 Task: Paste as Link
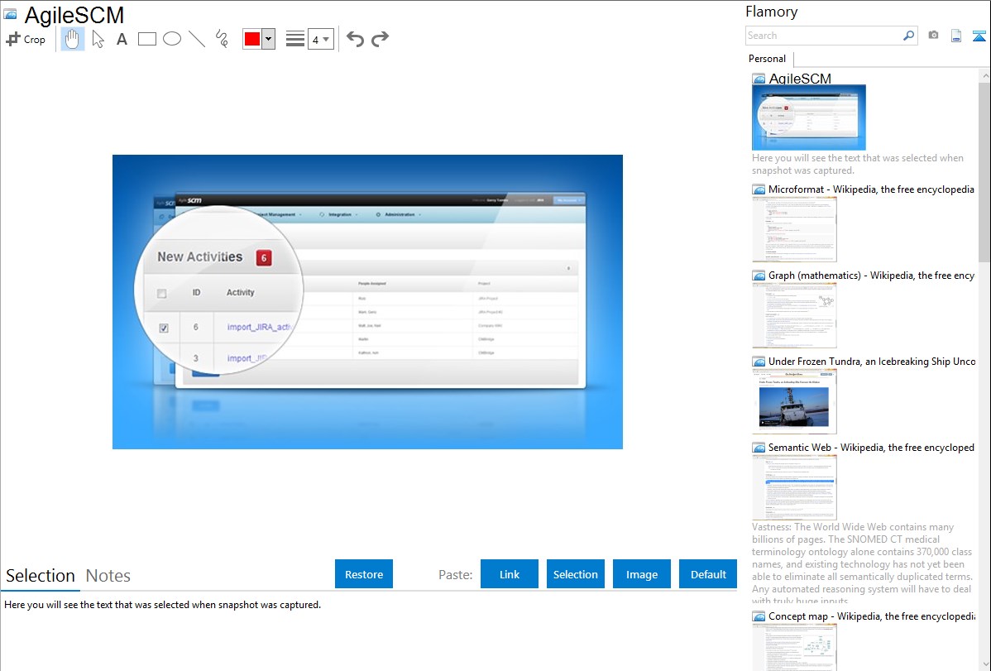pyautogui.click(x=510, y=574)
